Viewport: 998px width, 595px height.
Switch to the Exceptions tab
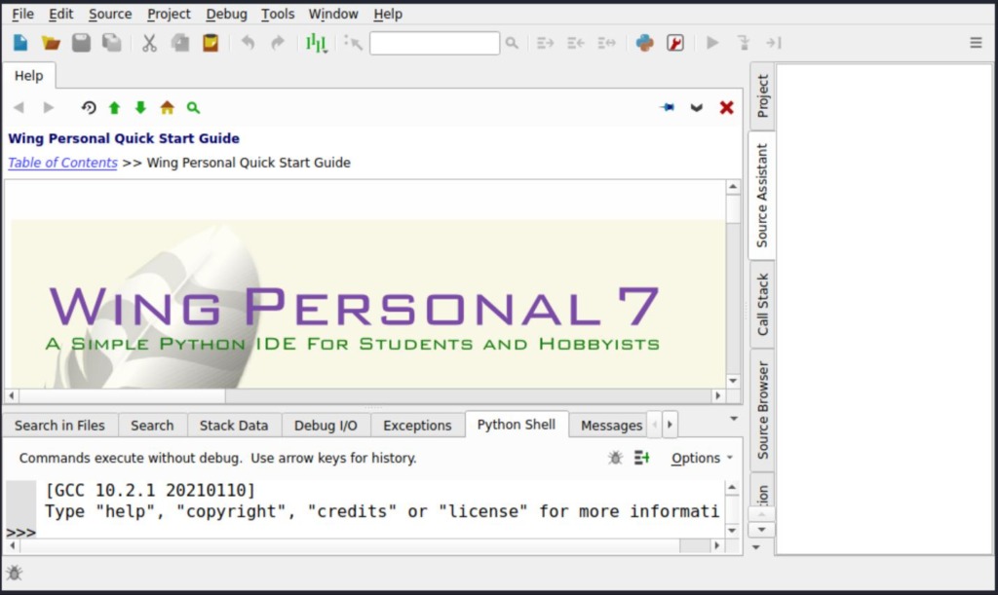(417, 425)
